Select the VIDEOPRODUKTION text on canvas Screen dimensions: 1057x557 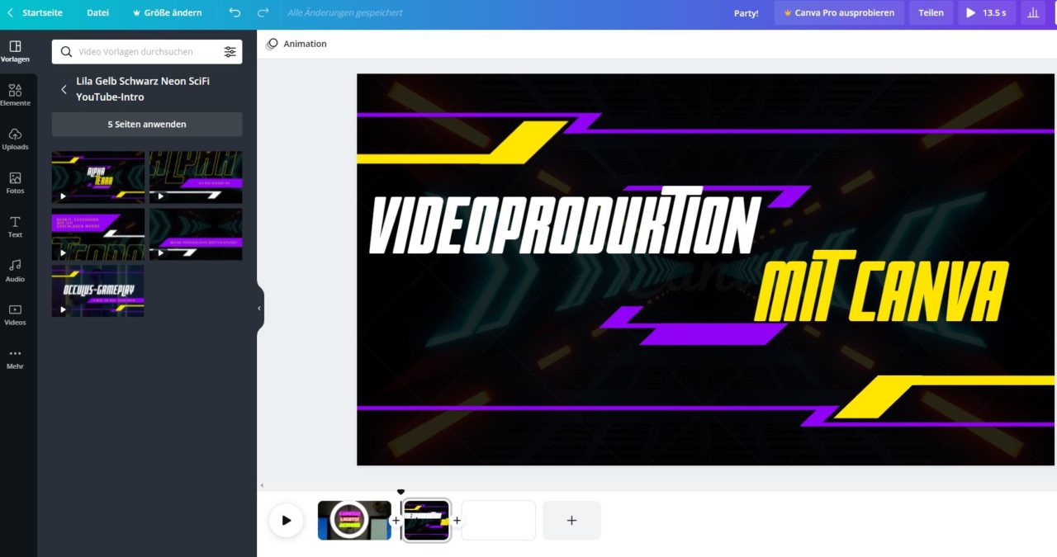tap(564, 221)
